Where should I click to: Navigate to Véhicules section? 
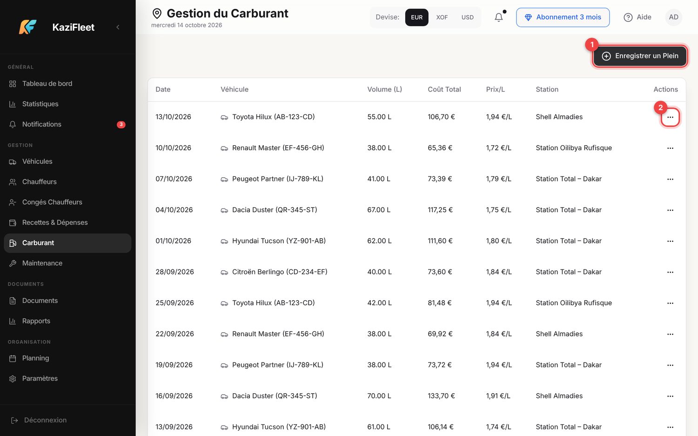67,161
